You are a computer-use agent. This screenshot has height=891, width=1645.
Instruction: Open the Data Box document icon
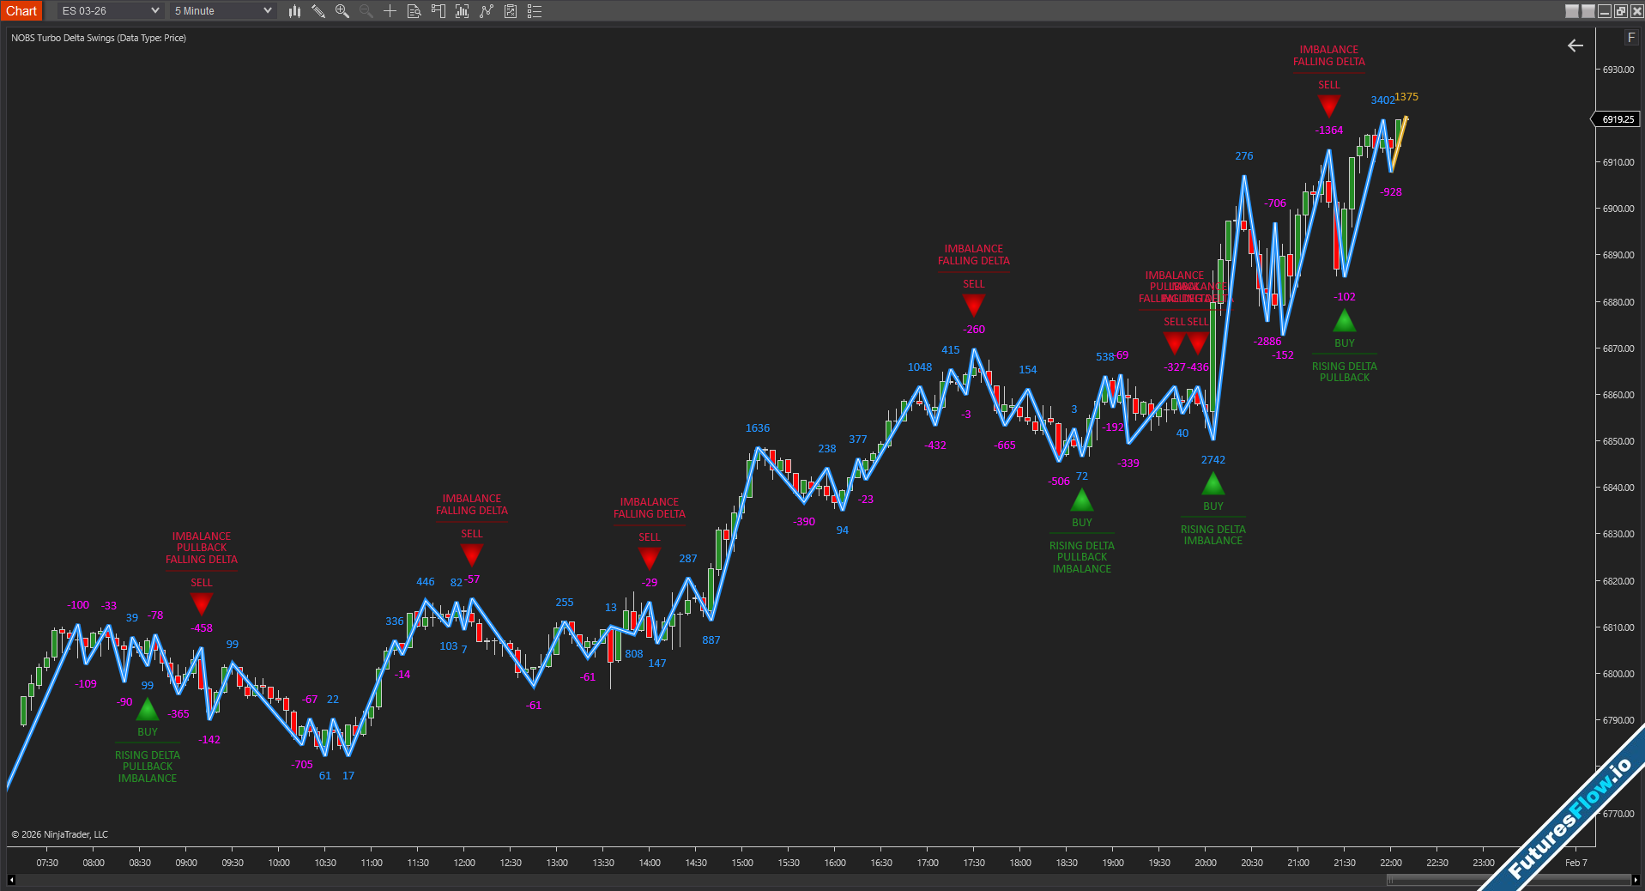tap(414, 11)
